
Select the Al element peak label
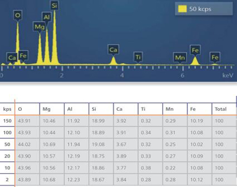[47, 17]
